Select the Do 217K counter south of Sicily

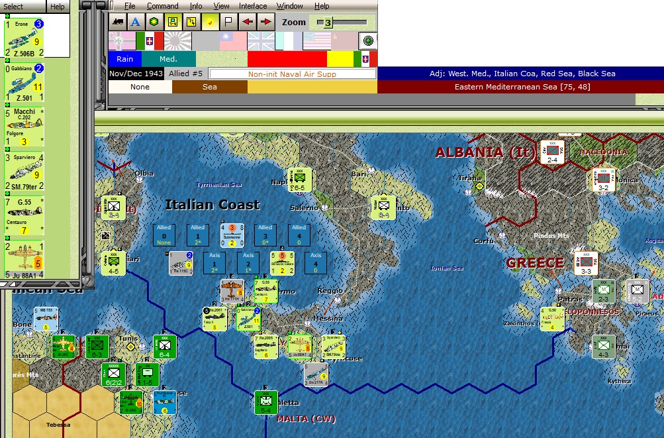(316, 374)
